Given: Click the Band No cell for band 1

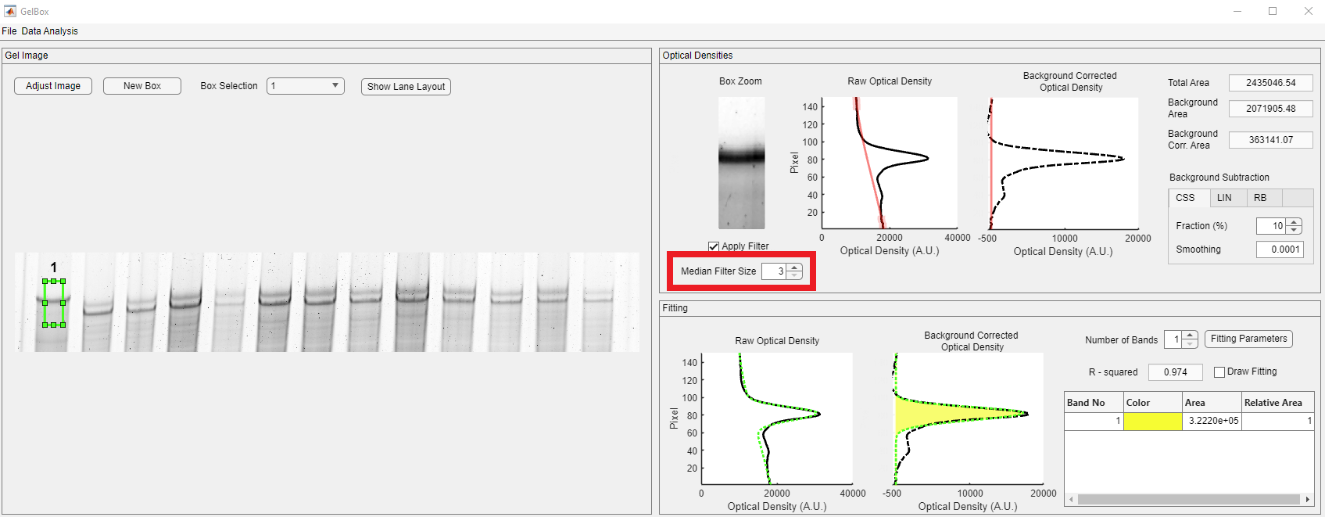Looking at the screenshot, I should click(1094, 421).
